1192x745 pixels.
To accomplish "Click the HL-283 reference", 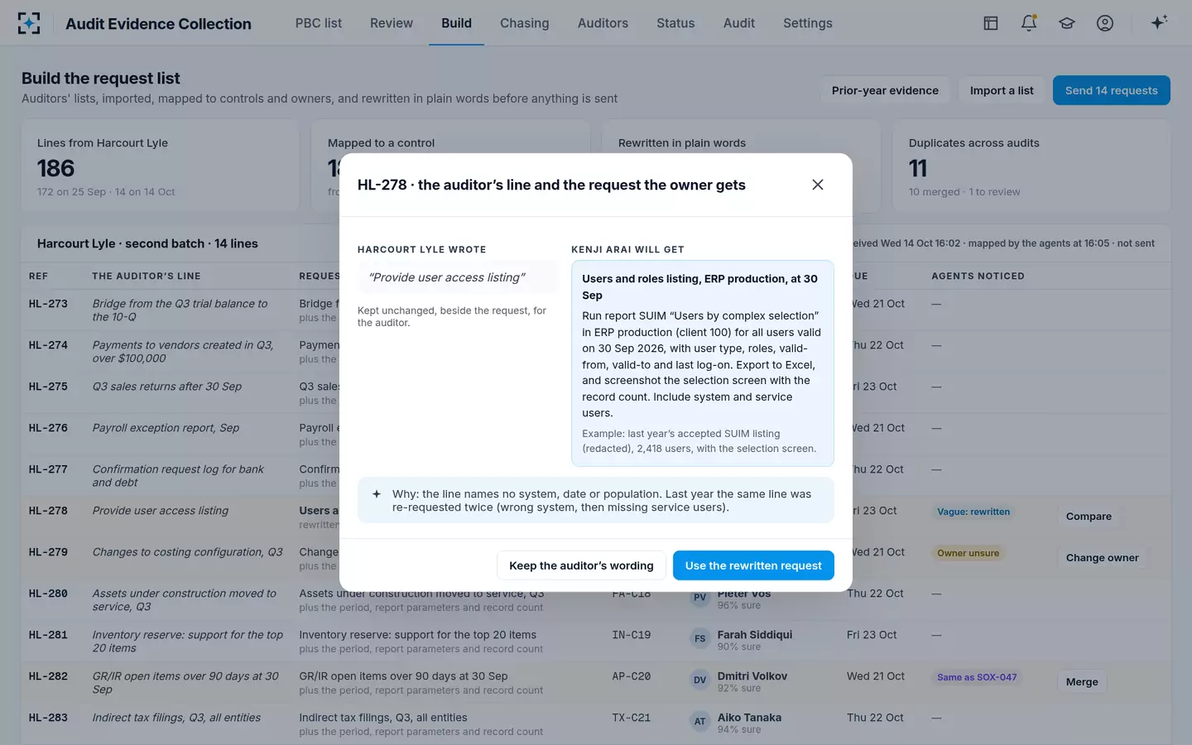I will click(x=48, y=718).
